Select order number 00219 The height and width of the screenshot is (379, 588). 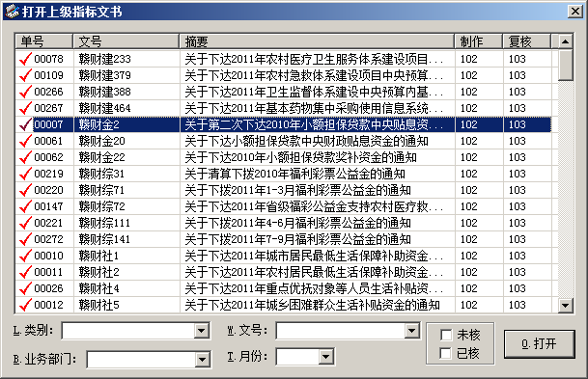pos(48,174)
